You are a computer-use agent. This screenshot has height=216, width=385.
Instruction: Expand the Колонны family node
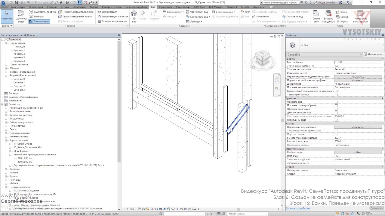tap(6, 169)
